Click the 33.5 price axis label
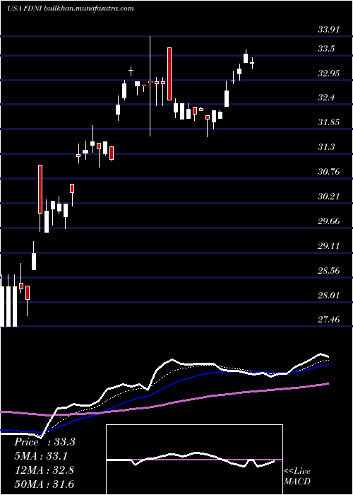 326,49
